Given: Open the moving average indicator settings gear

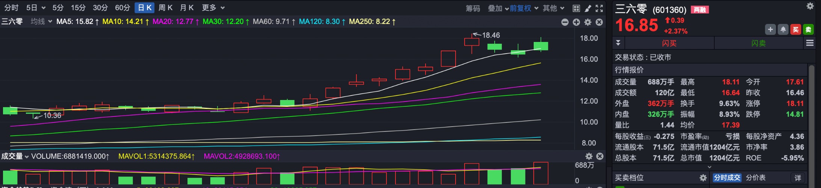Looking at the screenshot, I should pyautogui.click(x=588, y=22).
